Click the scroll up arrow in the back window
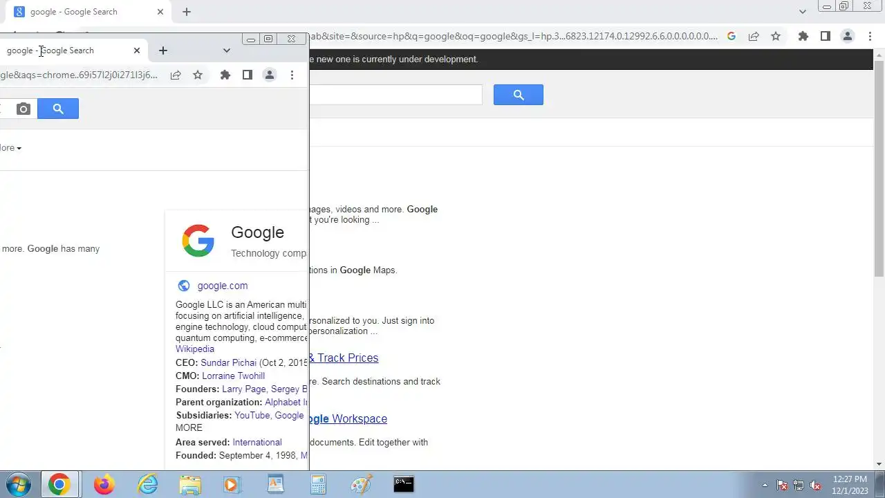This screenshot has height=498, width=885. coord(879,54)
